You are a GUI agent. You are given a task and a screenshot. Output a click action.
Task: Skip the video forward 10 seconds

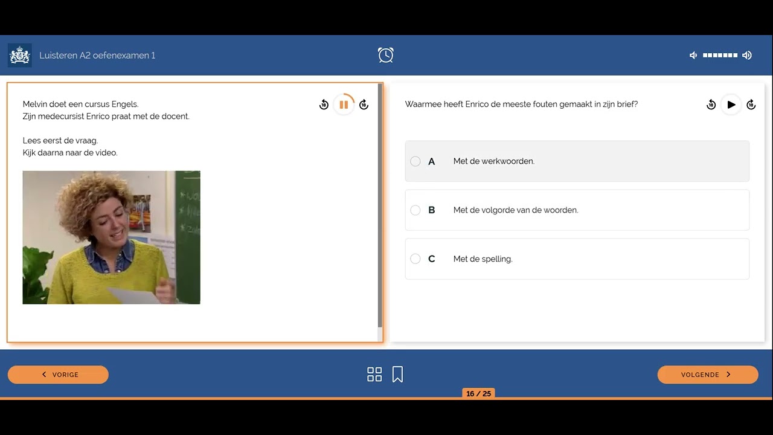tap(364, 105)
